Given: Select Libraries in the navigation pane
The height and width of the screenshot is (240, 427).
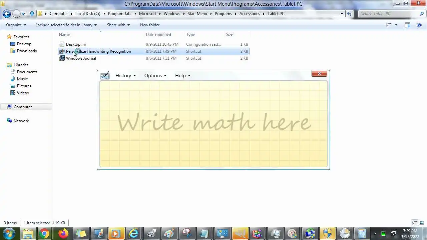Looking at the screenshot, I should click(21, 65).
